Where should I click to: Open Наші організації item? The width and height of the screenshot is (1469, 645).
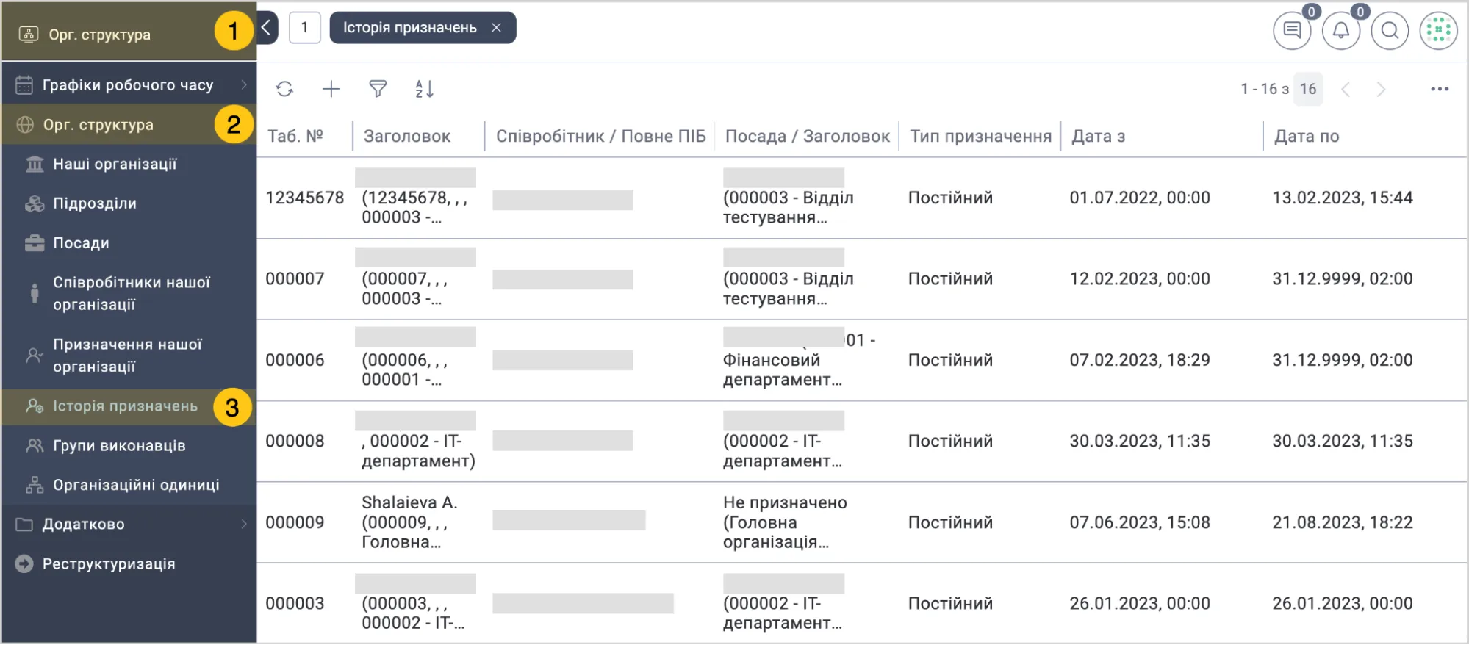[x=129, y=165]
